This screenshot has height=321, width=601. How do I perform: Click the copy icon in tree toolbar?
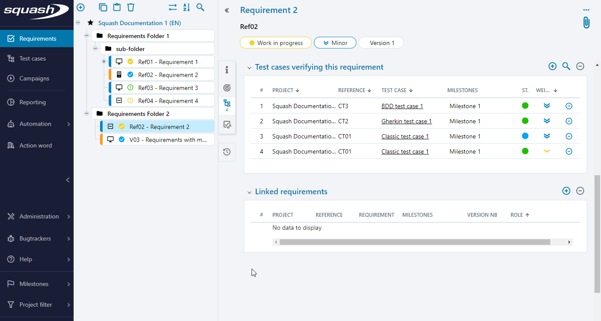coord(103,7)
